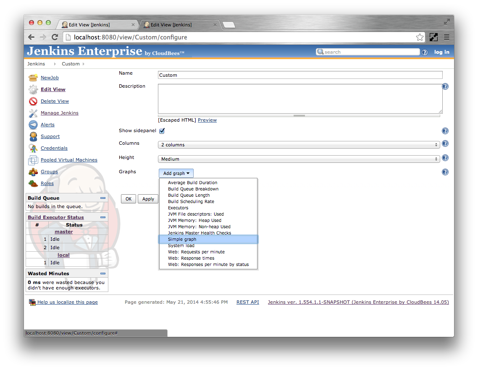Expand the Jenkins breadcrumb arrow
The image size is (478, 370).
(55, 64)
